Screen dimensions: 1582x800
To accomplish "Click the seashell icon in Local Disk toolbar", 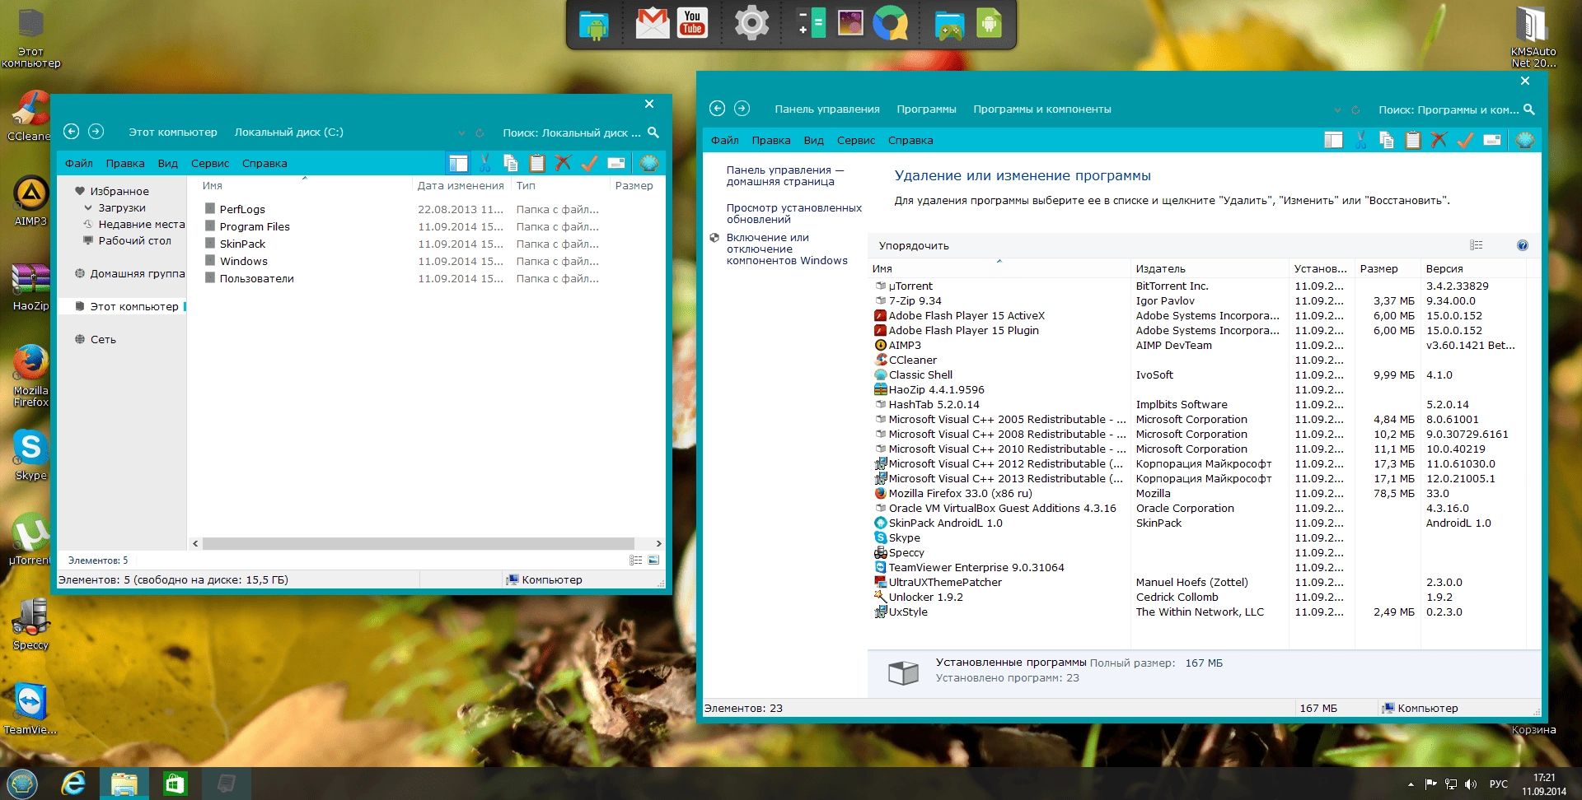I will pyautogui.click(x=649, y=163).
